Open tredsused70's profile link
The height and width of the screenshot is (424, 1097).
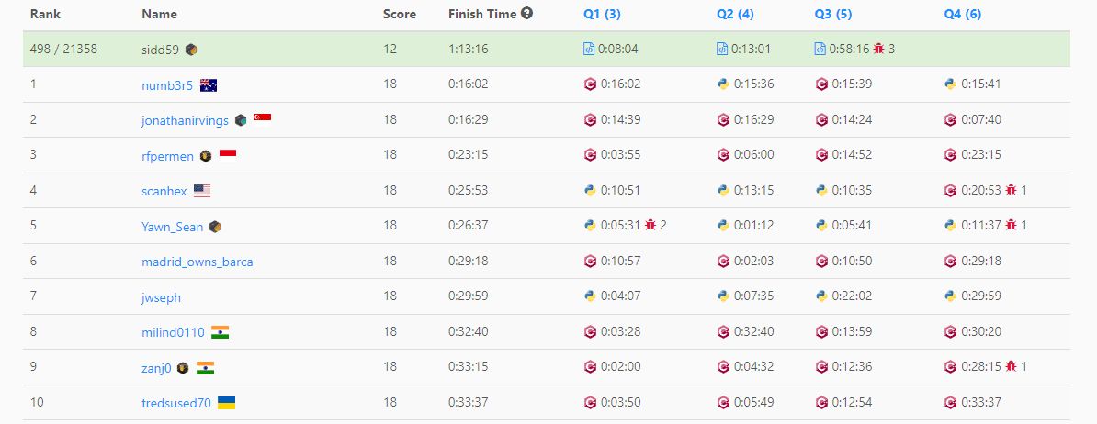point(175,403)
